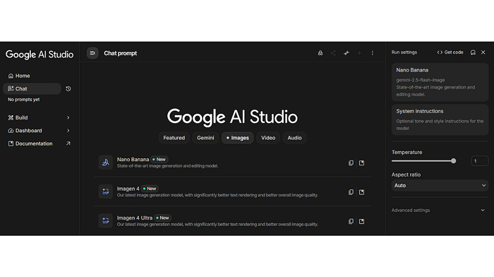
Task: Click the No prompts yet text
Action: coord(23,100)
